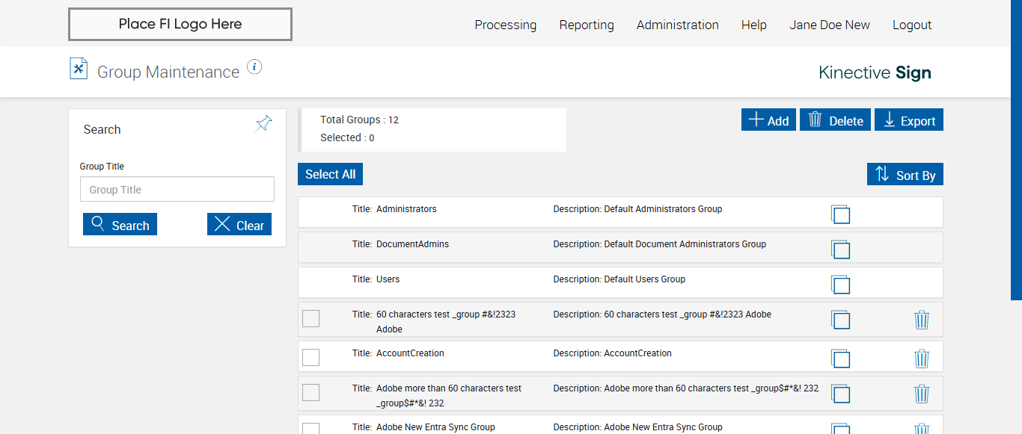Open the Sort By options

(905, 175)
